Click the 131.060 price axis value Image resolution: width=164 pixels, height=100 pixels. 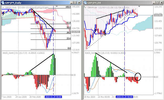[x=76, y=36]
